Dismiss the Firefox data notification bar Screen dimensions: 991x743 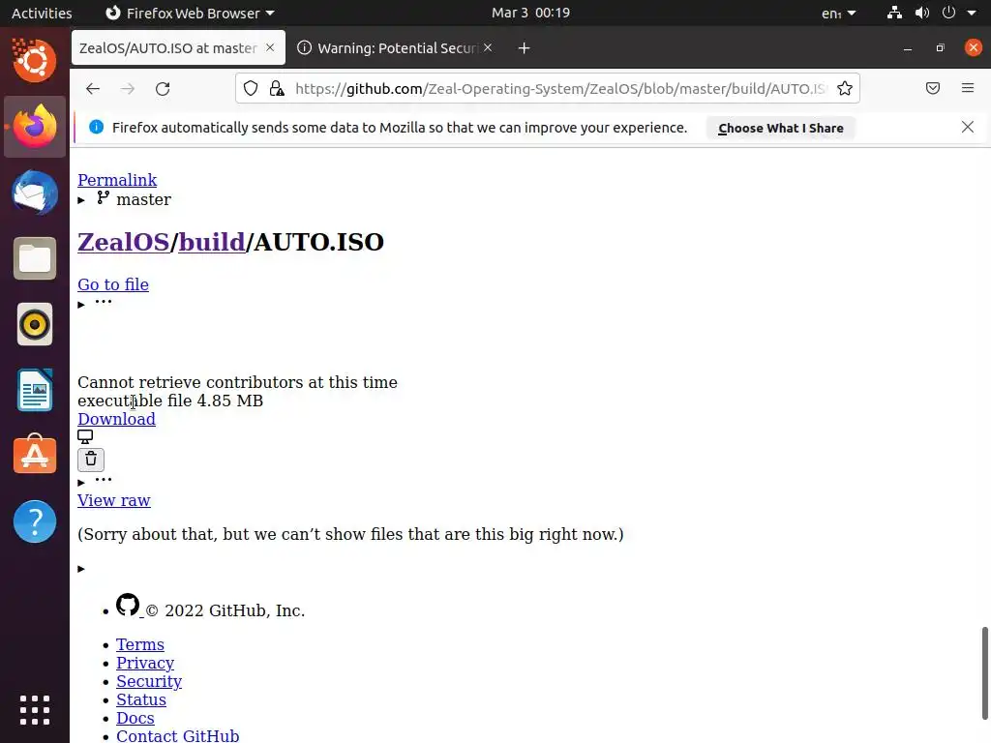(x=968, y=127)
